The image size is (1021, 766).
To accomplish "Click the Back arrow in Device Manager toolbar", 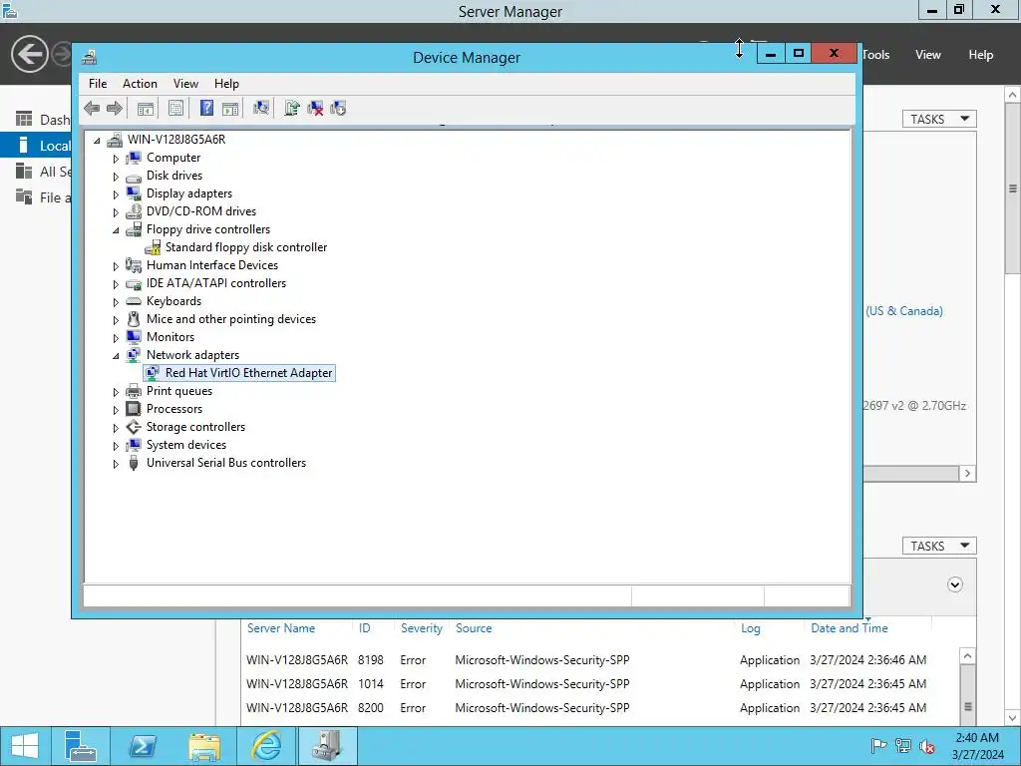I will pos(92,108).
